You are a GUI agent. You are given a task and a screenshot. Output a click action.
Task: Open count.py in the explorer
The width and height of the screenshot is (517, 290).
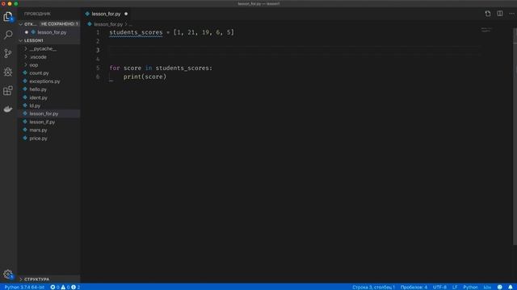[x=39, y=73]
